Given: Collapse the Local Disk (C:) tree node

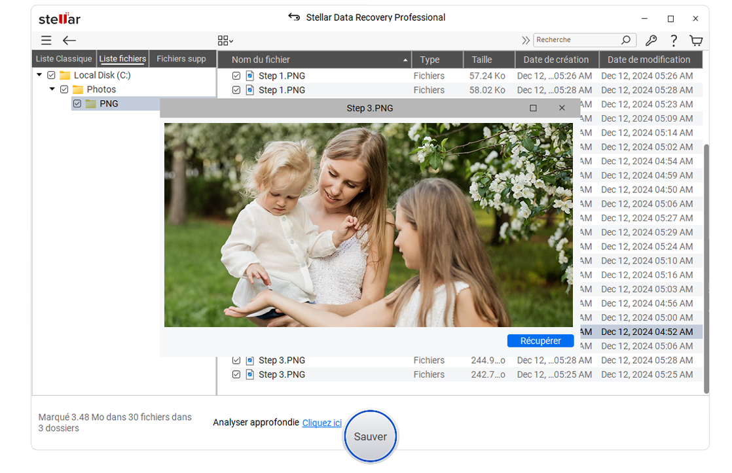Looking at the screenshot, I should tap(40, 75).
